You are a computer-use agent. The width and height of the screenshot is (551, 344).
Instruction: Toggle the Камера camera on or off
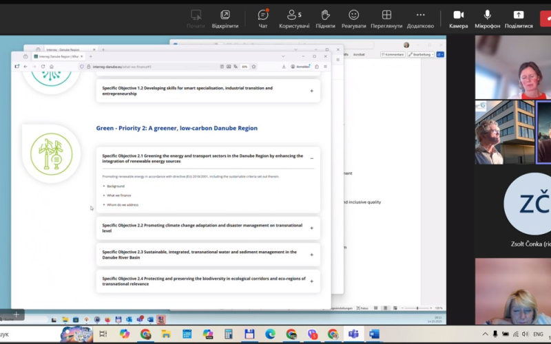(458, 15)
